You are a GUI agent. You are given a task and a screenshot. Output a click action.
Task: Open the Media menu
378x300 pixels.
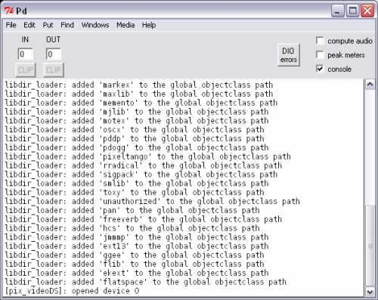click(x=125, y=25)
